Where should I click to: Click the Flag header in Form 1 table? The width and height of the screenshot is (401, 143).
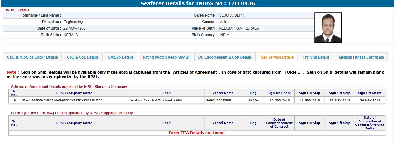tap(253, 123)
